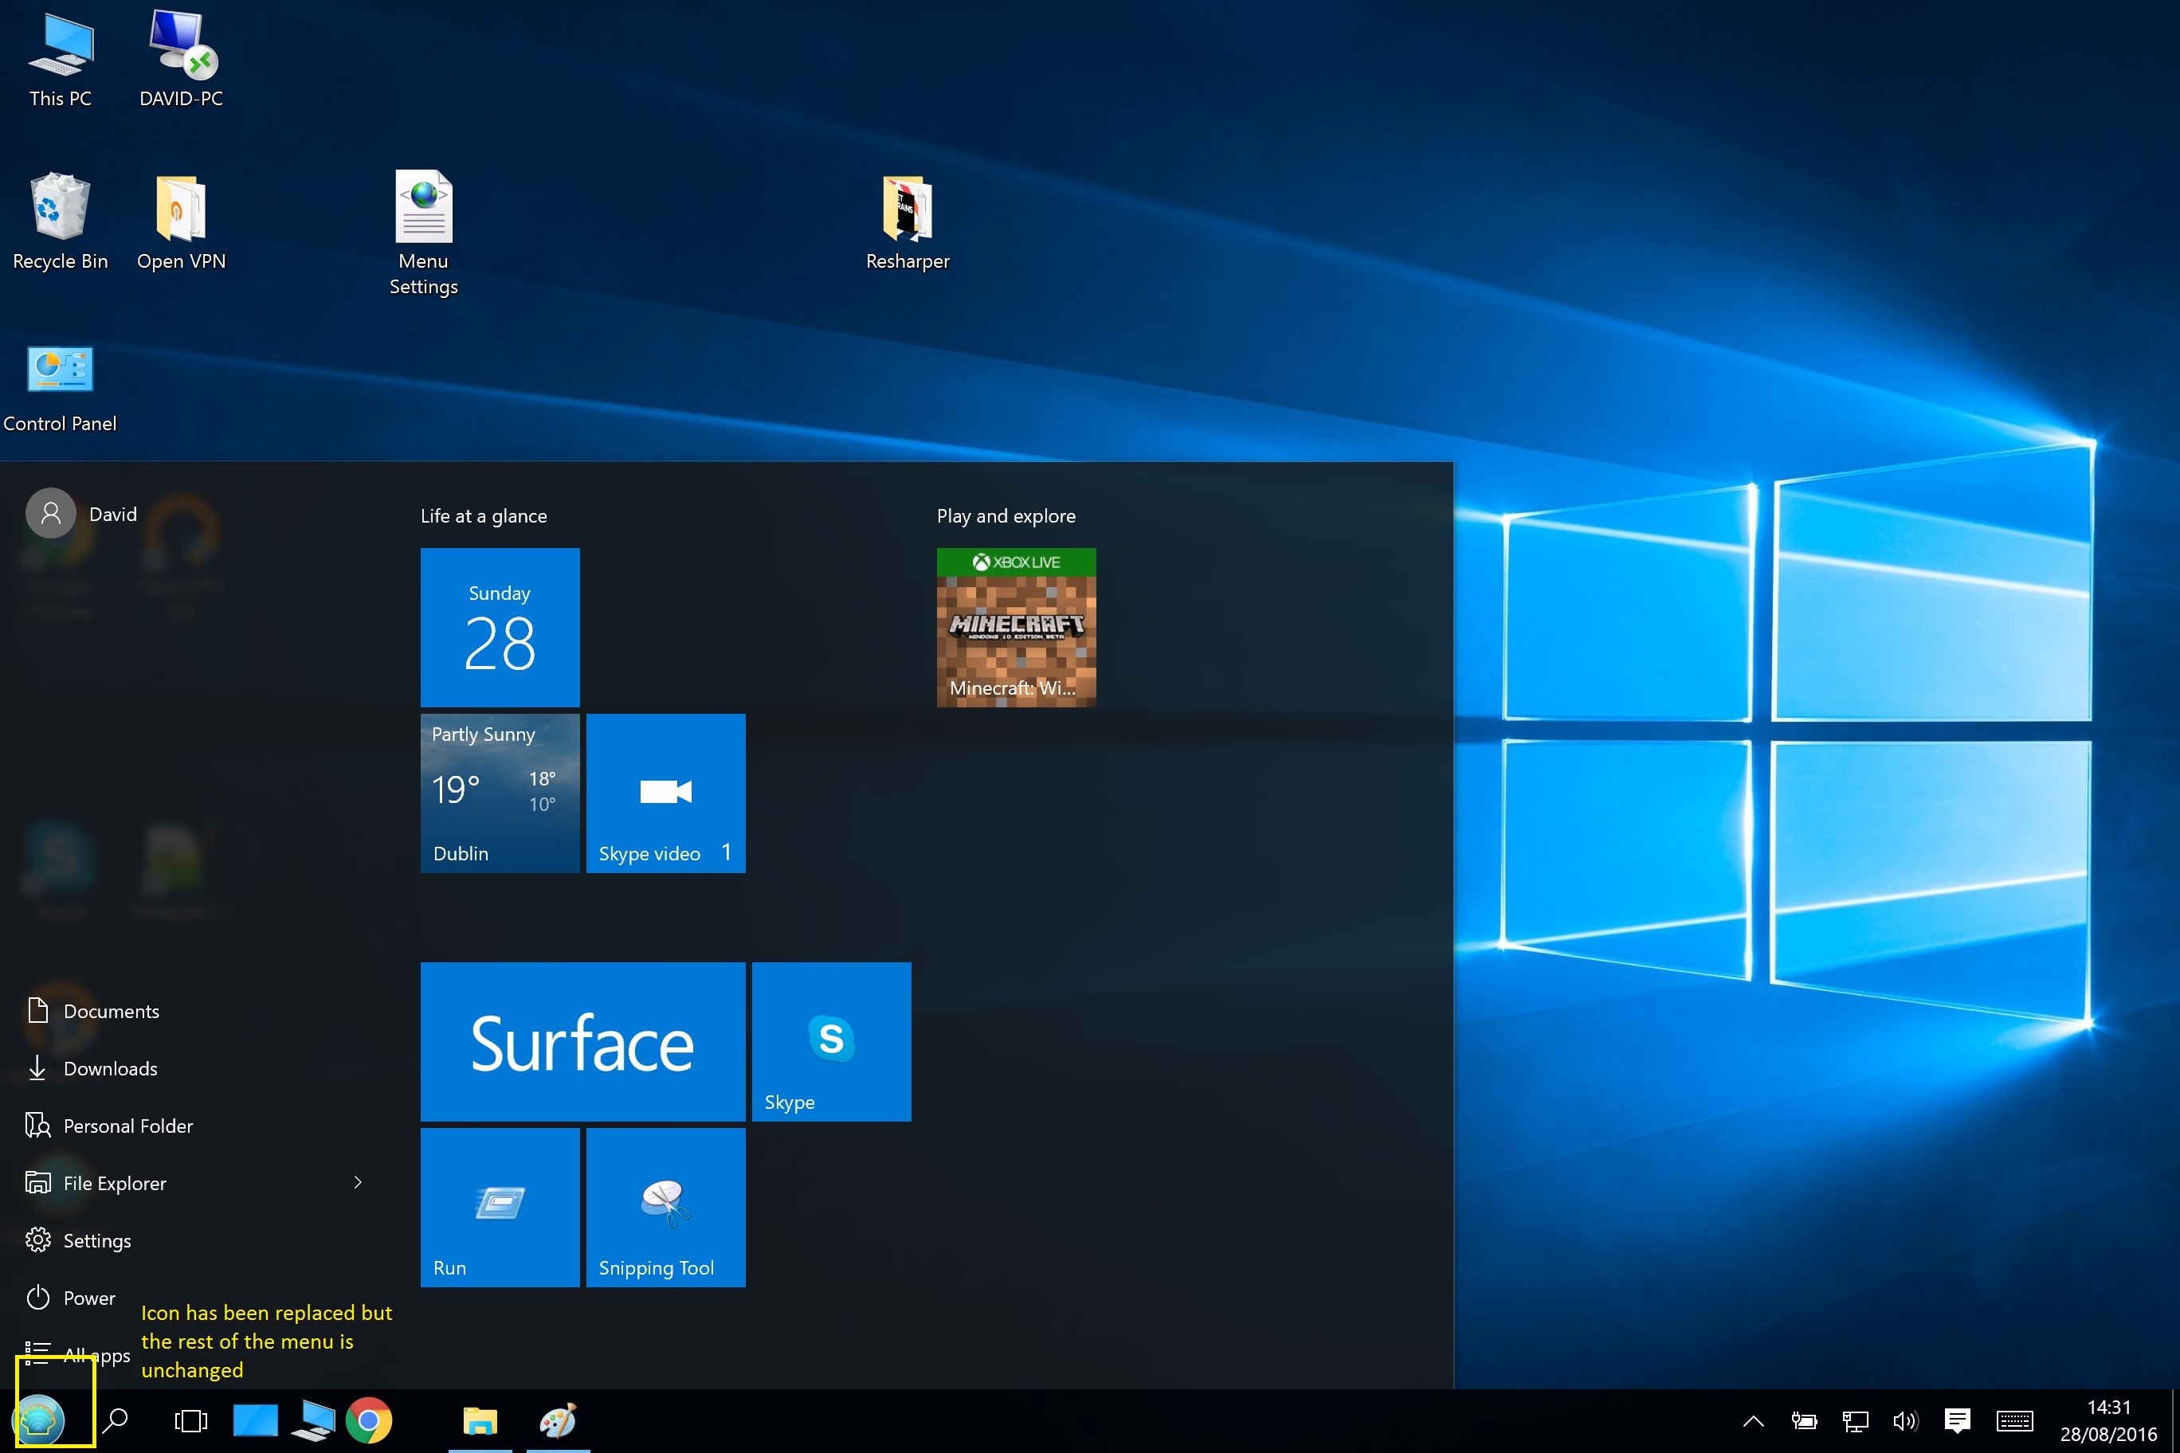Viewport: 2180px width, 1453px height.
Task: Open the File Explorer taskbar icon
Action: point(480,1420)
